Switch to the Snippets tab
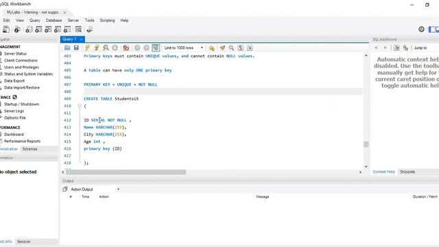This screenshot has height=247, width=439. coord(407,172)
